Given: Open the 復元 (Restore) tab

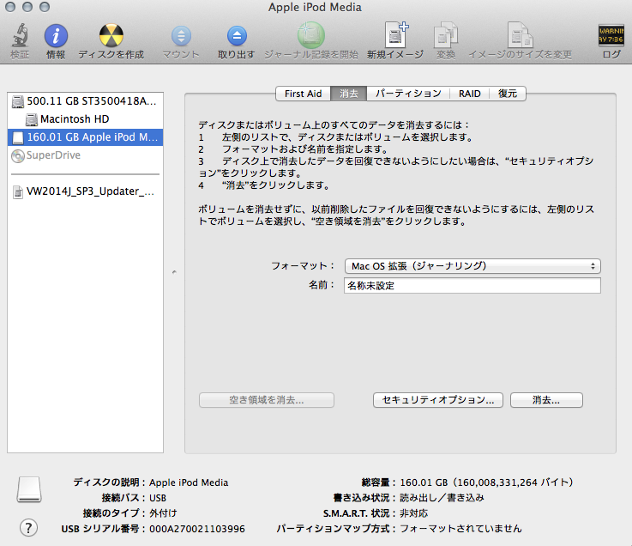Looking at the screenshot, I should [x=508, y=94].
